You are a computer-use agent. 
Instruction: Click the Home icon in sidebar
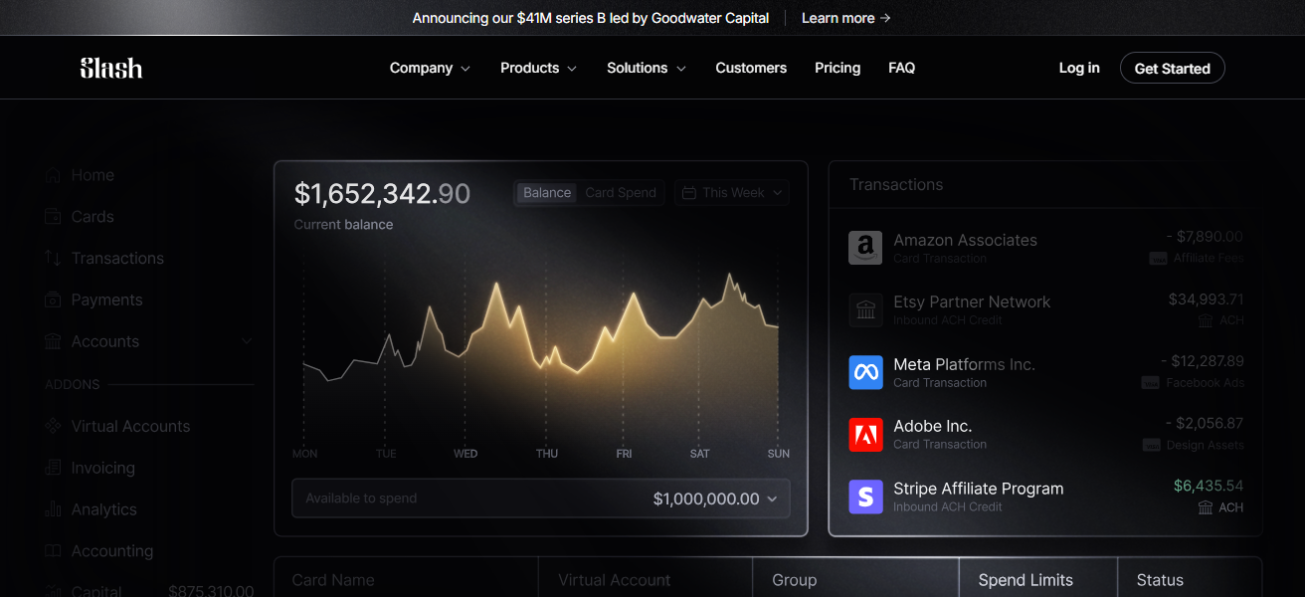click(x=54, y=175)
